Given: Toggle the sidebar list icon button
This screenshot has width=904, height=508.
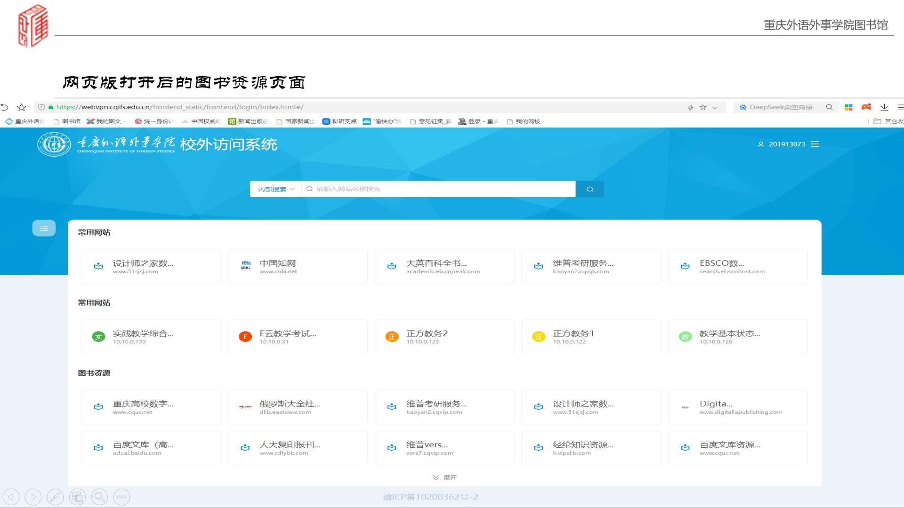Looking at the screenshot, I should [x=44, y=228].
